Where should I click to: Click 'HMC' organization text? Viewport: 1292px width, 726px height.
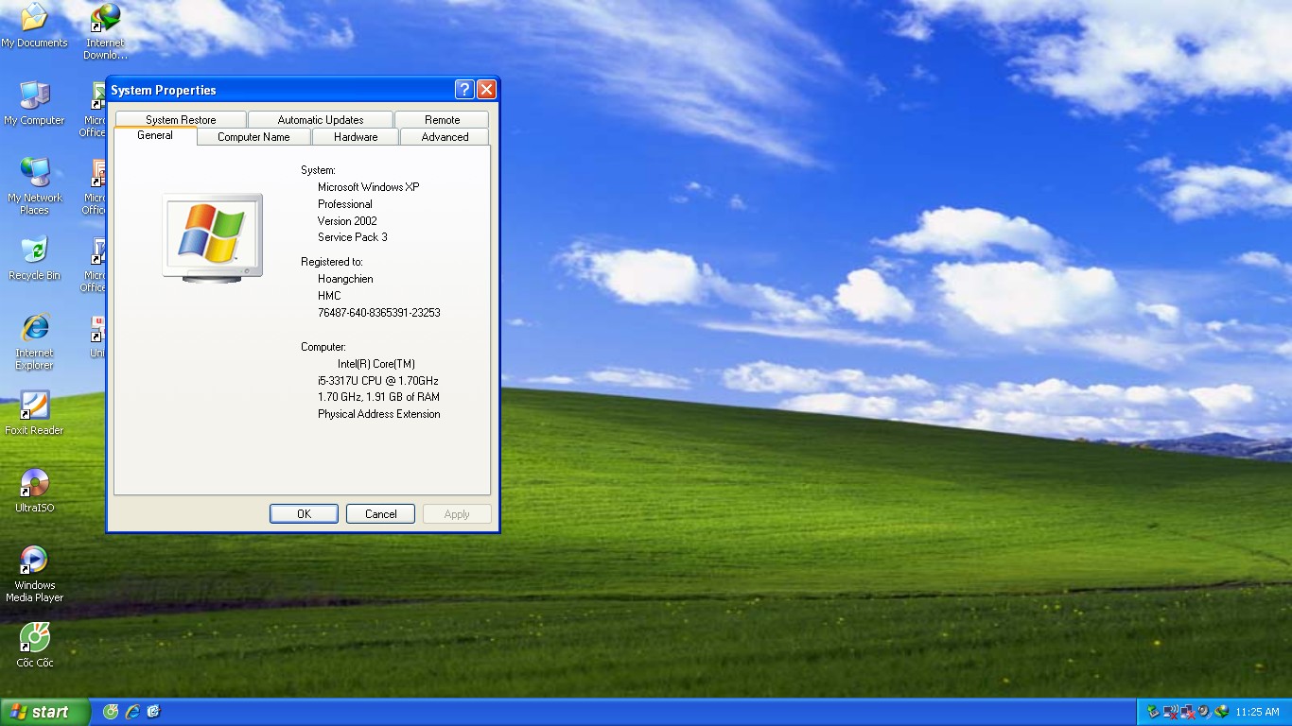tap(329, 296)
